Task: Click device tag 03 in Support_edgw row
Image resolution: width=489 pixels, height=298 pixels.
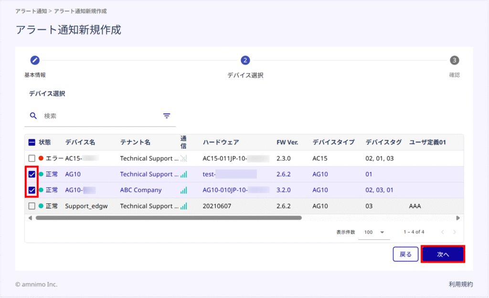Action: pos(369,206)
